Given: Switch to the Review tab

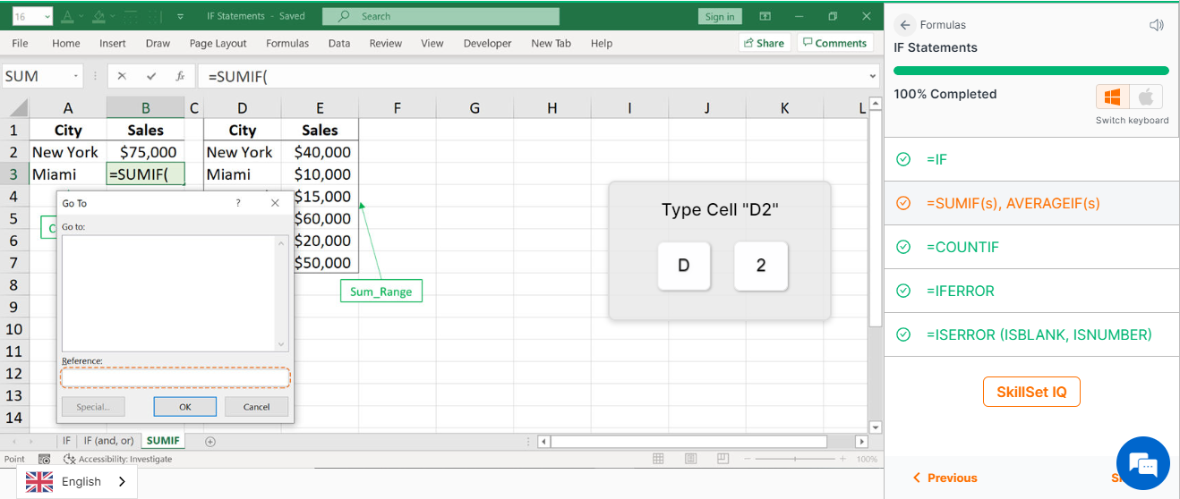Looking at the screenshot, I should (x=386, y=43).
